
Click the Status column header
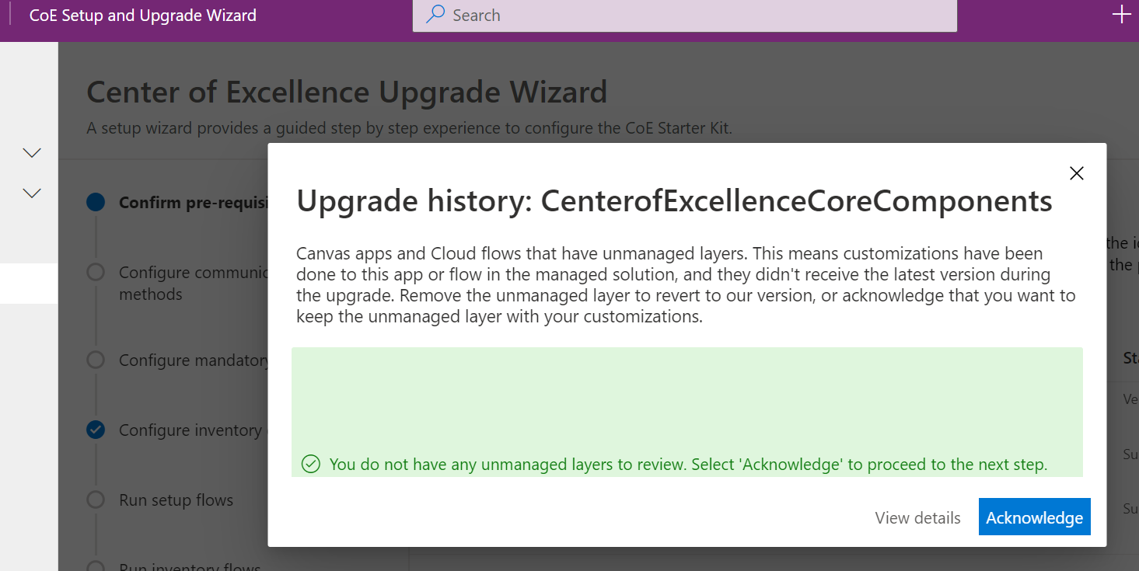tap(1131, 357)
